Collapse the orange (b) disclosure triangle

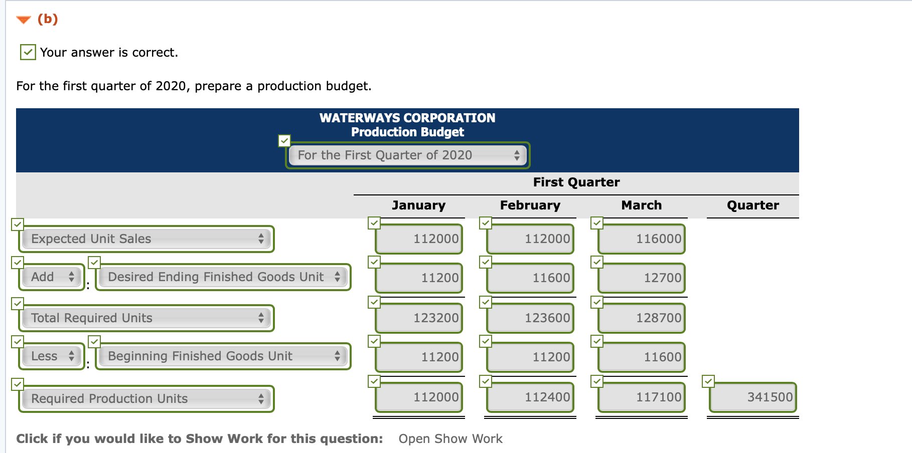[23, 20]
